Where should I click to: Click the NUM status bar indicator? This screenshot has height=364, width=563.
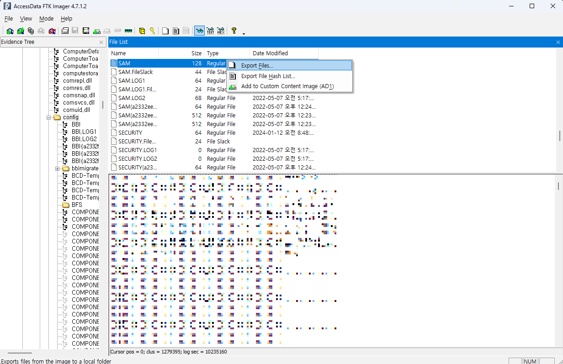530,361
